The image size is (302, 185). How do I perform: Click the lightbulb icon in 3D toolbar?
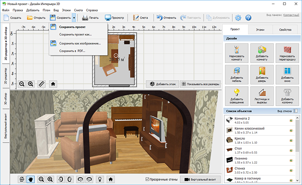point(100,179)
